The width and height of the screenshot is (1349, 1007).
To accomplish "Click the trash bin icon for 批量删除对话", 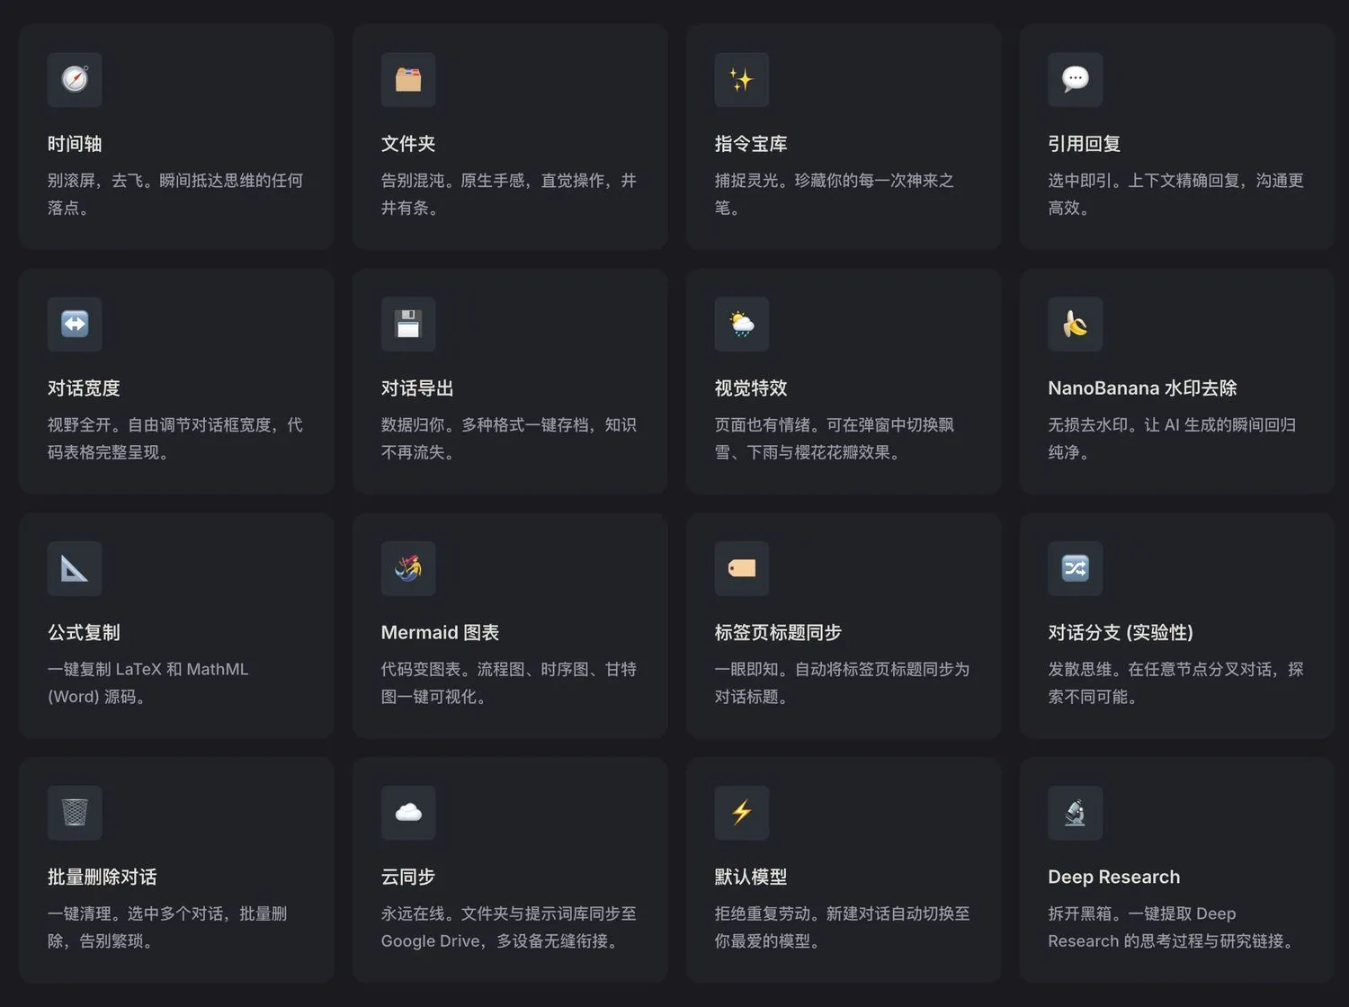I will tap(75, 813).
